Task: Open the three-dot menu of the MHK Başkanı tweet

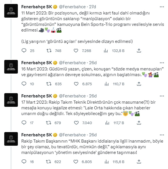Action: point(162,135)
